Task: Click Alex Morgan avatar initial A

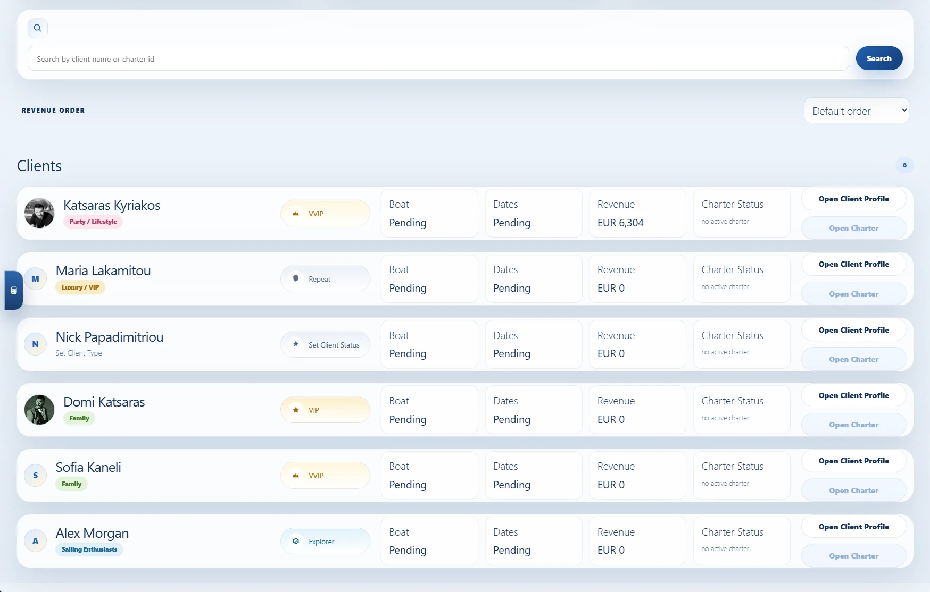Action: tap(36, 540)
